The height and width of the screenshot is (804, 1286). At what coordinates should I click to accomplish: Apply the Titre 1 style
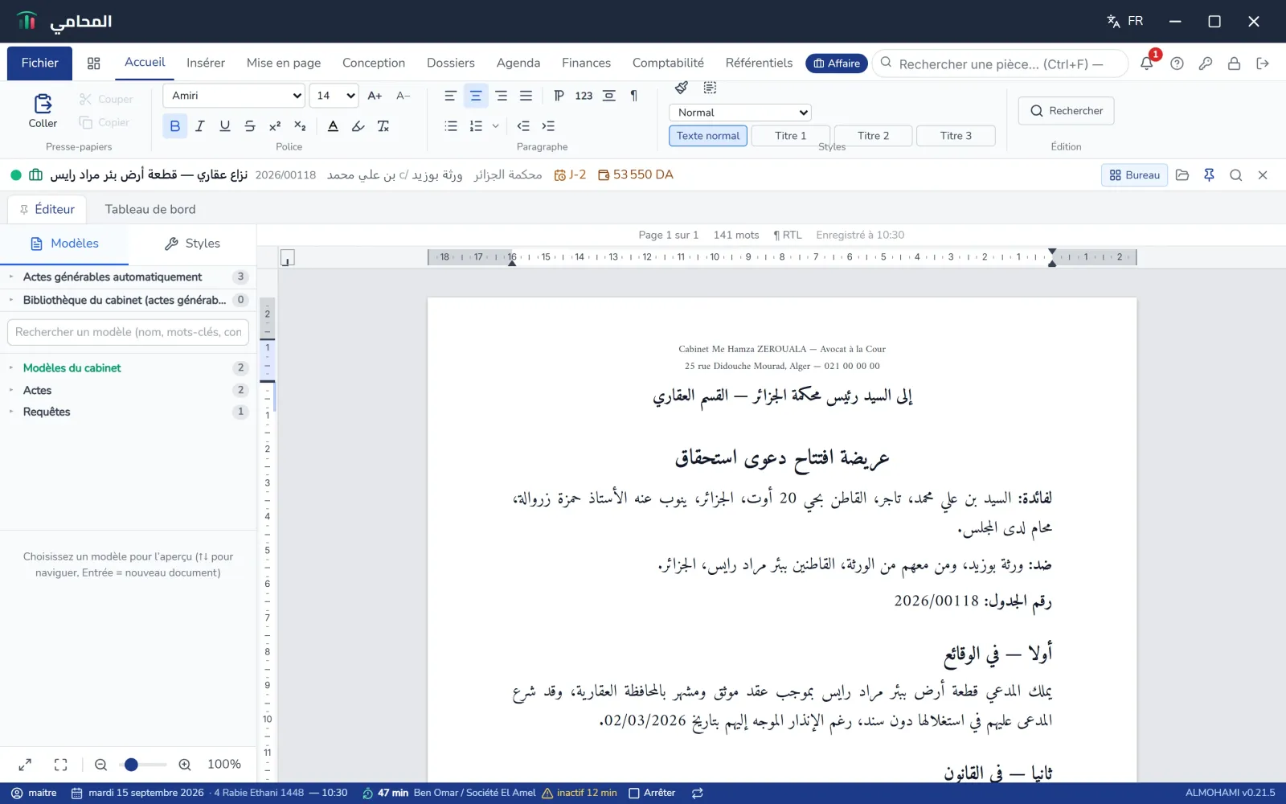click(x=791, y=136)
